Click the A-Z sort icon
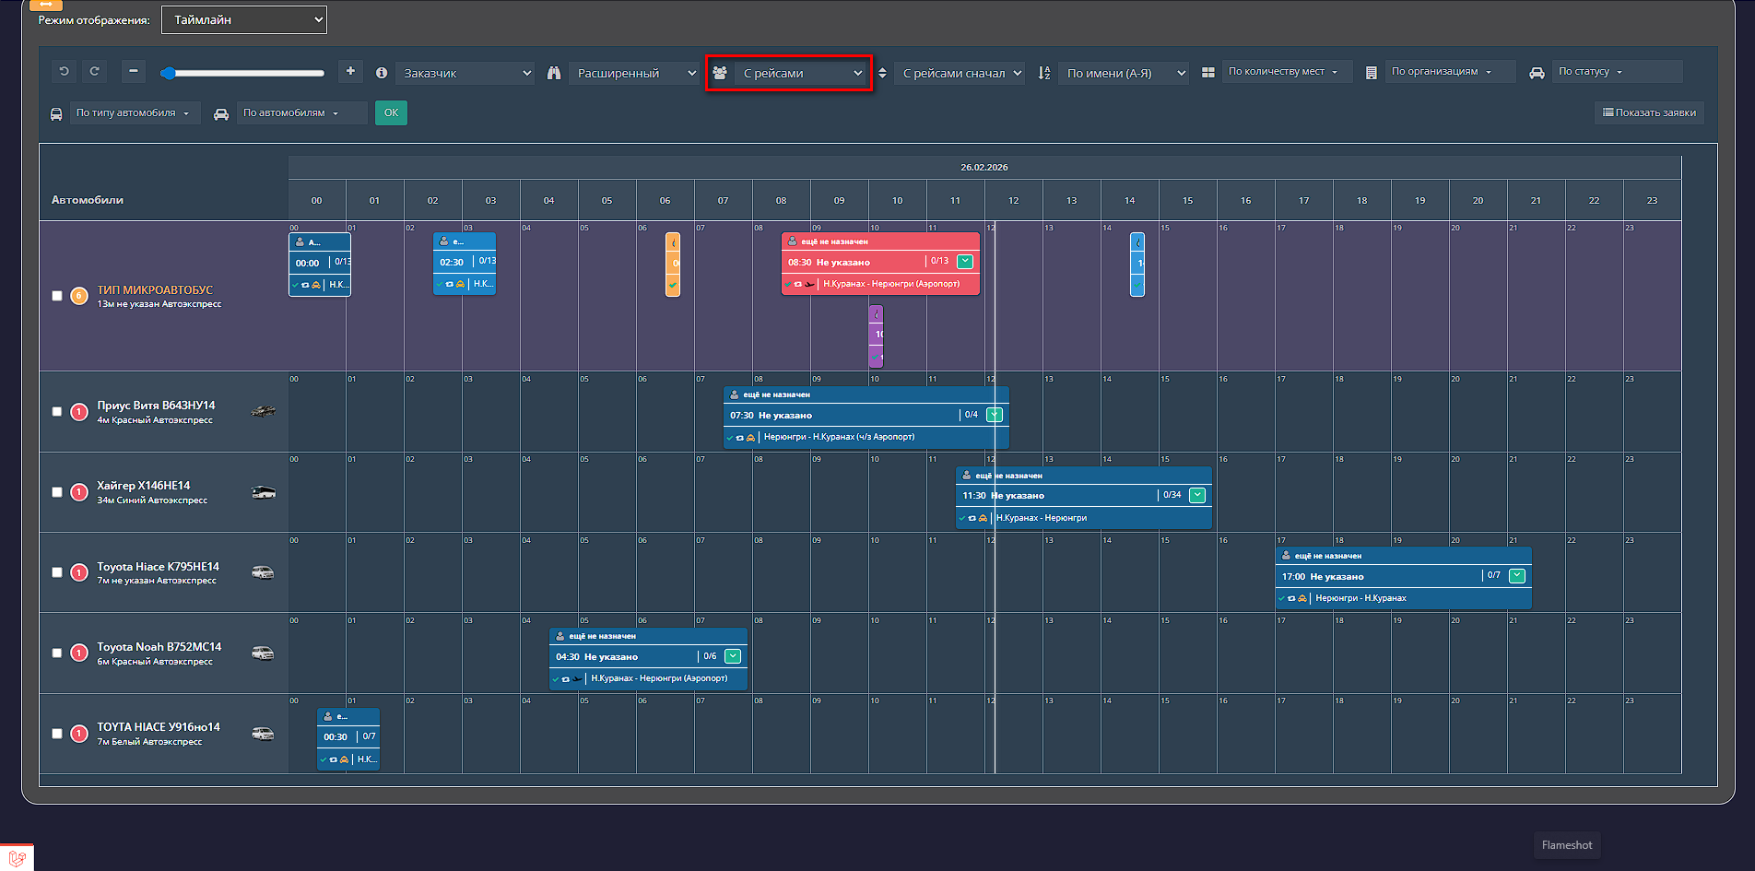This screenshot has height=871, width=1755. (1044, 73)
